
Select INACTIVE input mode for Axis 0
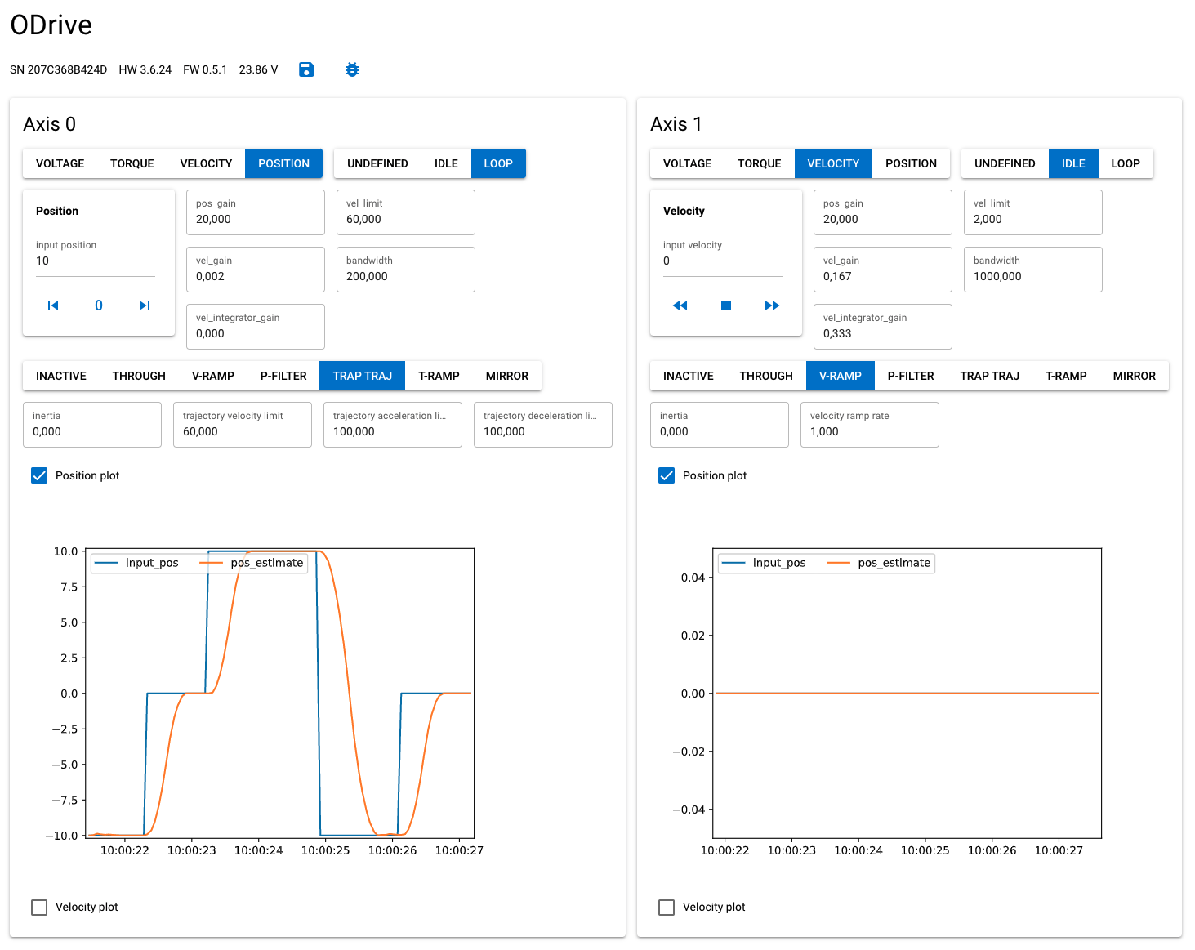click(x=61, y=376)
